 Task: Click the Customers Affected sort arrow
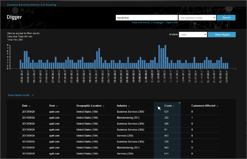217,106
